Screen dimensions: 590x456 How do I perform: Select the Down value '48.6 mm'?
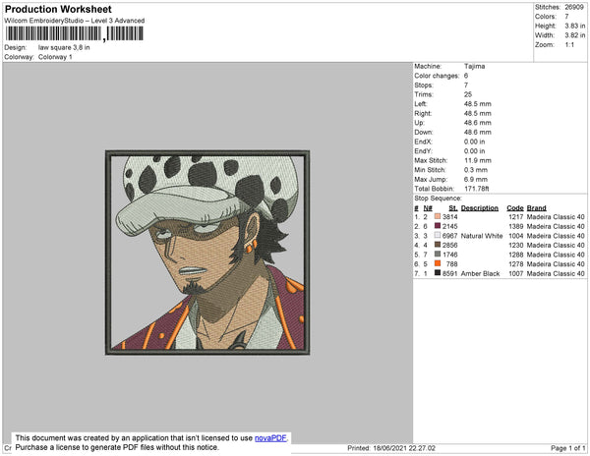(478, 133)
